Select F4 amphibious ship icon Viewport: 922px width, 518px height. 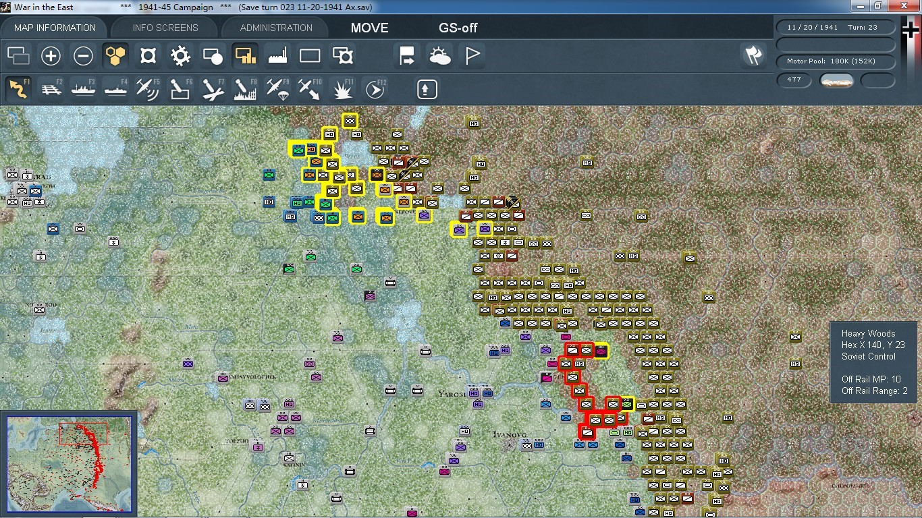click(x=115, y=89)
